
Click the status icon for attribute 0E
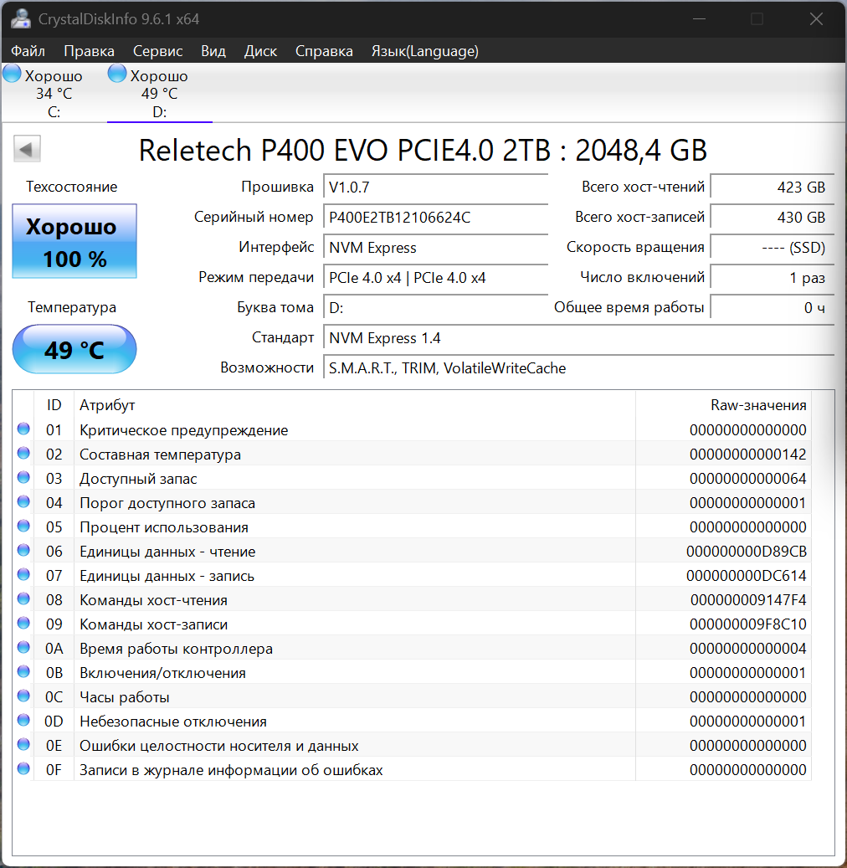pyautogui.click(x=23, y=745)
